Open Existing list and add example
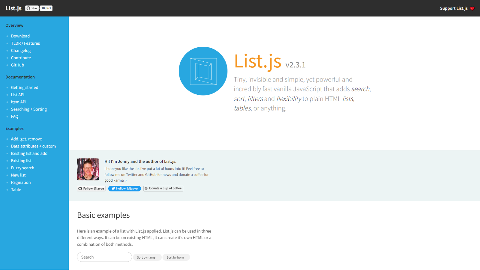Image resolution: width=480 pixels, height=270 pixels. [29, 153]
